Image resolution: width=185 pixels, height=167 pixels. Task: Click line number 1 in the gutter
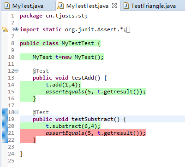click(12, 16)
